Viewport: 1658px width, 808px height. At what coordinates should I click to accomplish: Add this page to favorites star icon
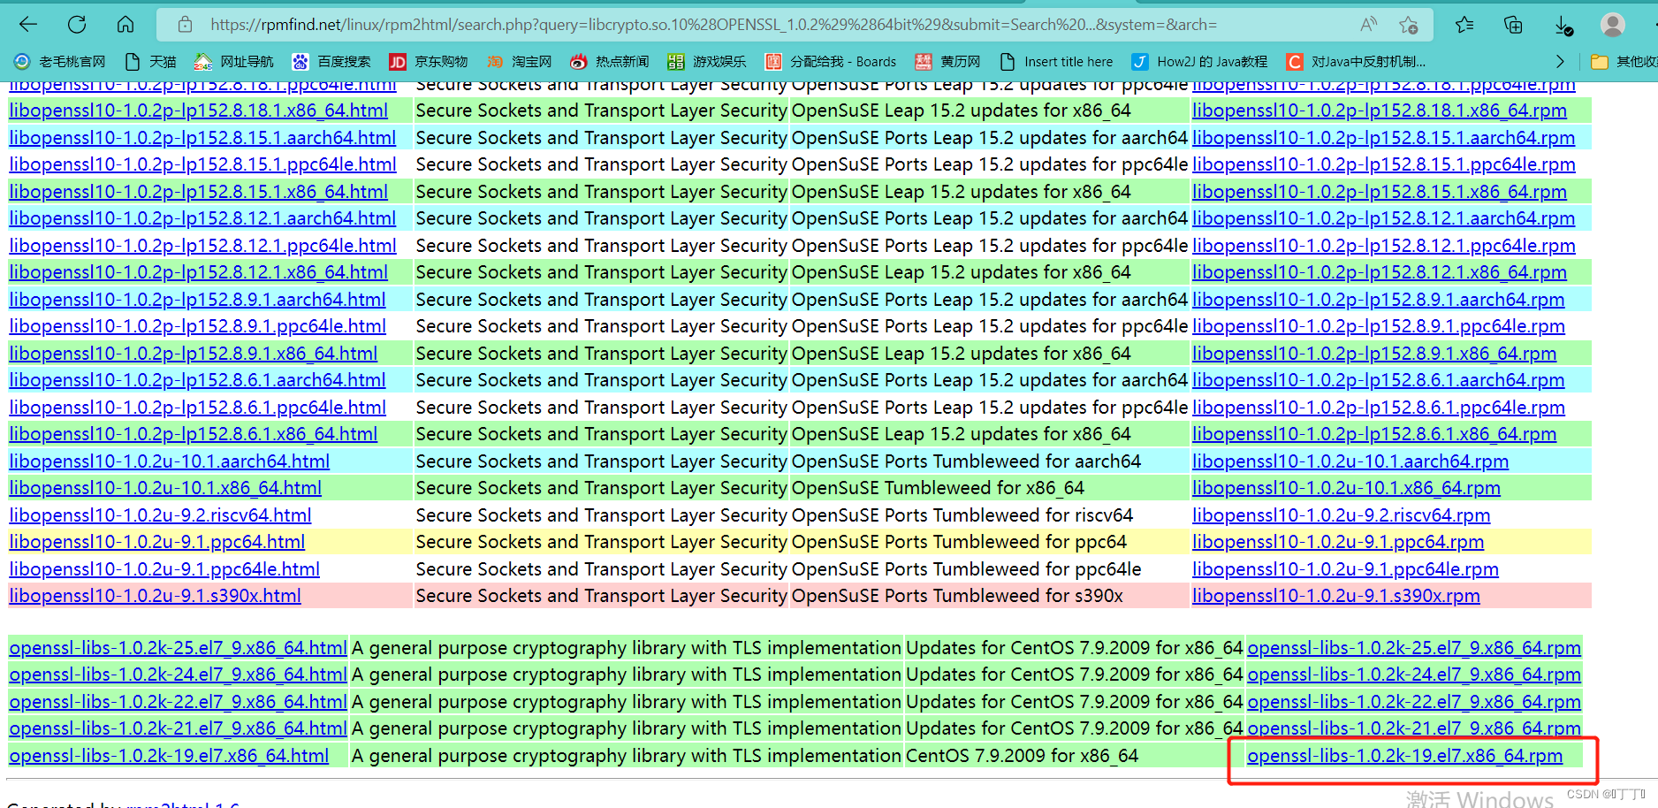point(1409,25)
